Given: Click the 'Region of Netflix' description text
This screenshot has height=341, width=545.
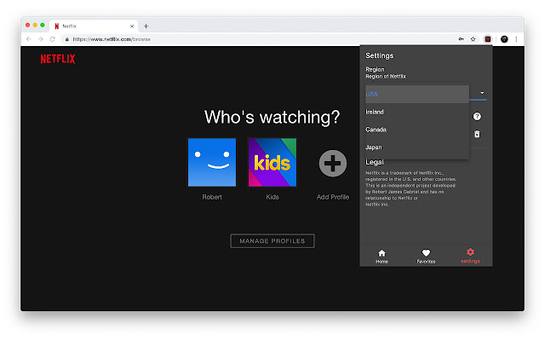Looking at the screenshot, I should tap(386, 76).
